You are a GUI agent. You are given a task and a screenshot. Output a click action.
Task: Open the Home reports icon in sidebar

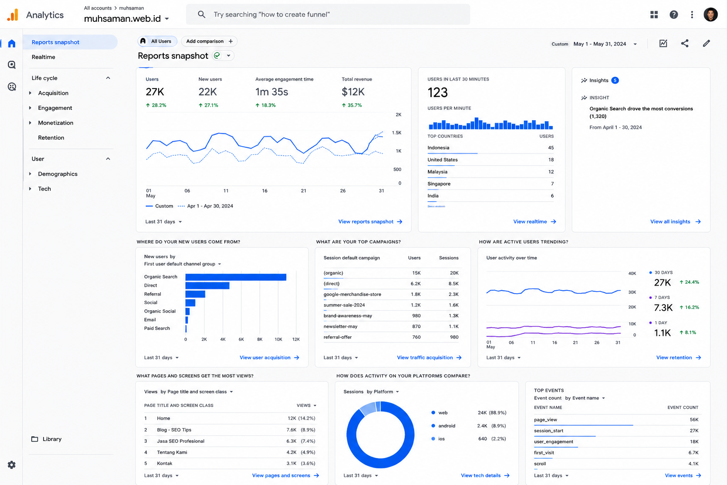(12, 44)
